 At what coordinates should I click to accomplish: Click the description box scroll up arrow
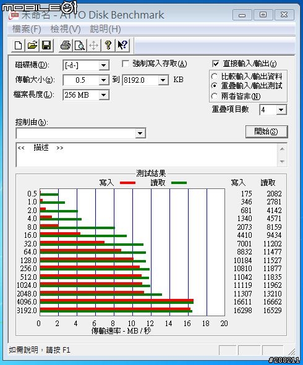point(282,149)
